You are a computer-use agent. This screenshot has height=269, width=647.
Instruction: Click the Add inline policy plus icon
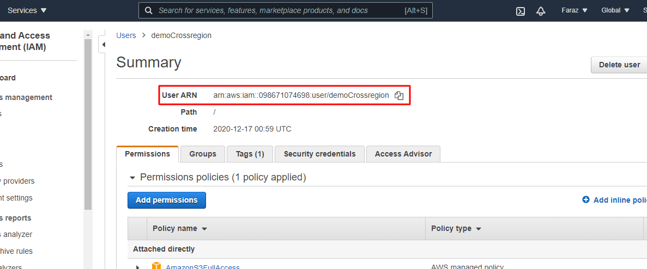pos(586,200)
